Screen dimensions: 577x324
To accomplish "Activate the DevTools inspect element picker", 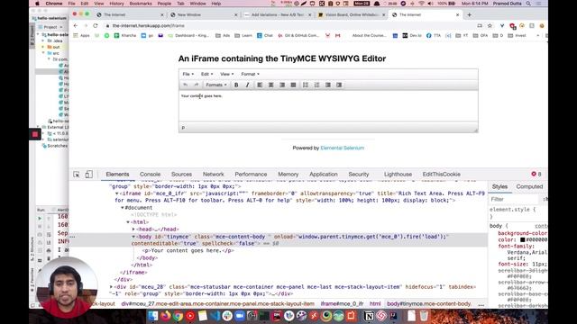I will 77,175.
